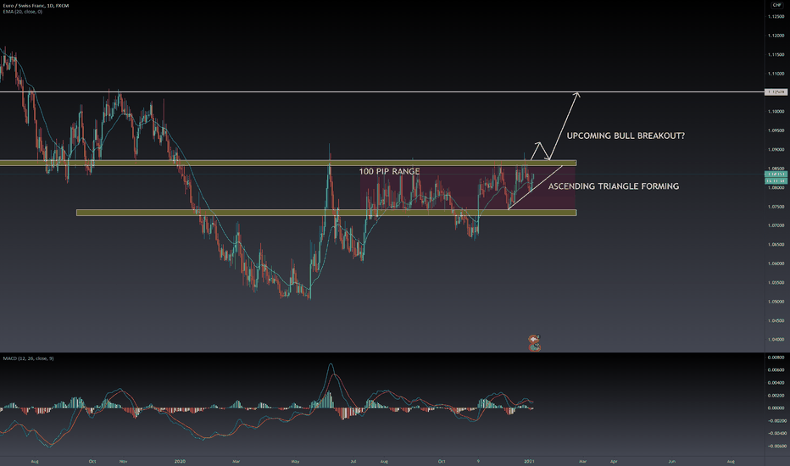The height and width of the screenshot is (466, 790).
Task: Click the upper green current price label
Action: 776,175
